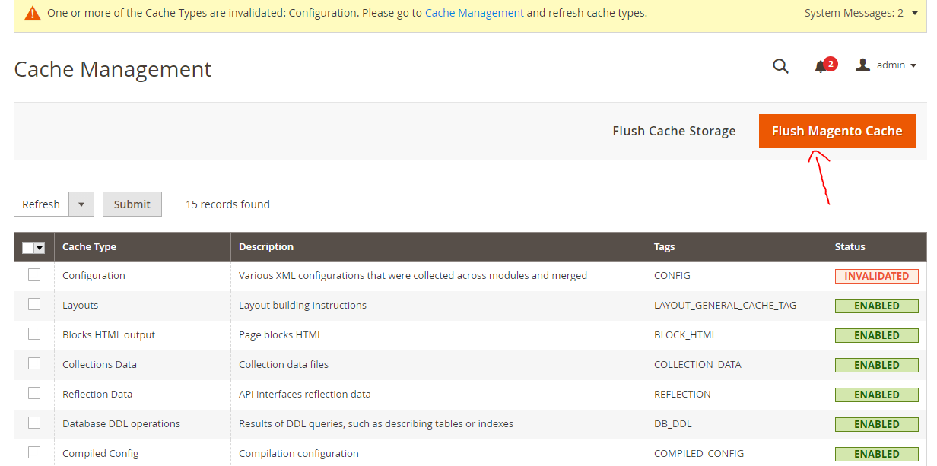
Task: Click the search magnifier icon
Action: tap(780, 66)
